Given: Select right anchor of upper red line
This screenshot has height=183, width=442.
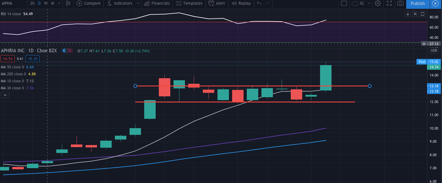Looking at the screenshot, I should pos(370,86).
